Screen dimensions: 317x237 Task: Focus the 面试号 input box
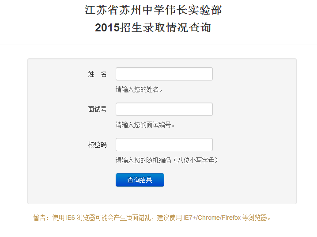pyautogui.click(x=164, y=109)
